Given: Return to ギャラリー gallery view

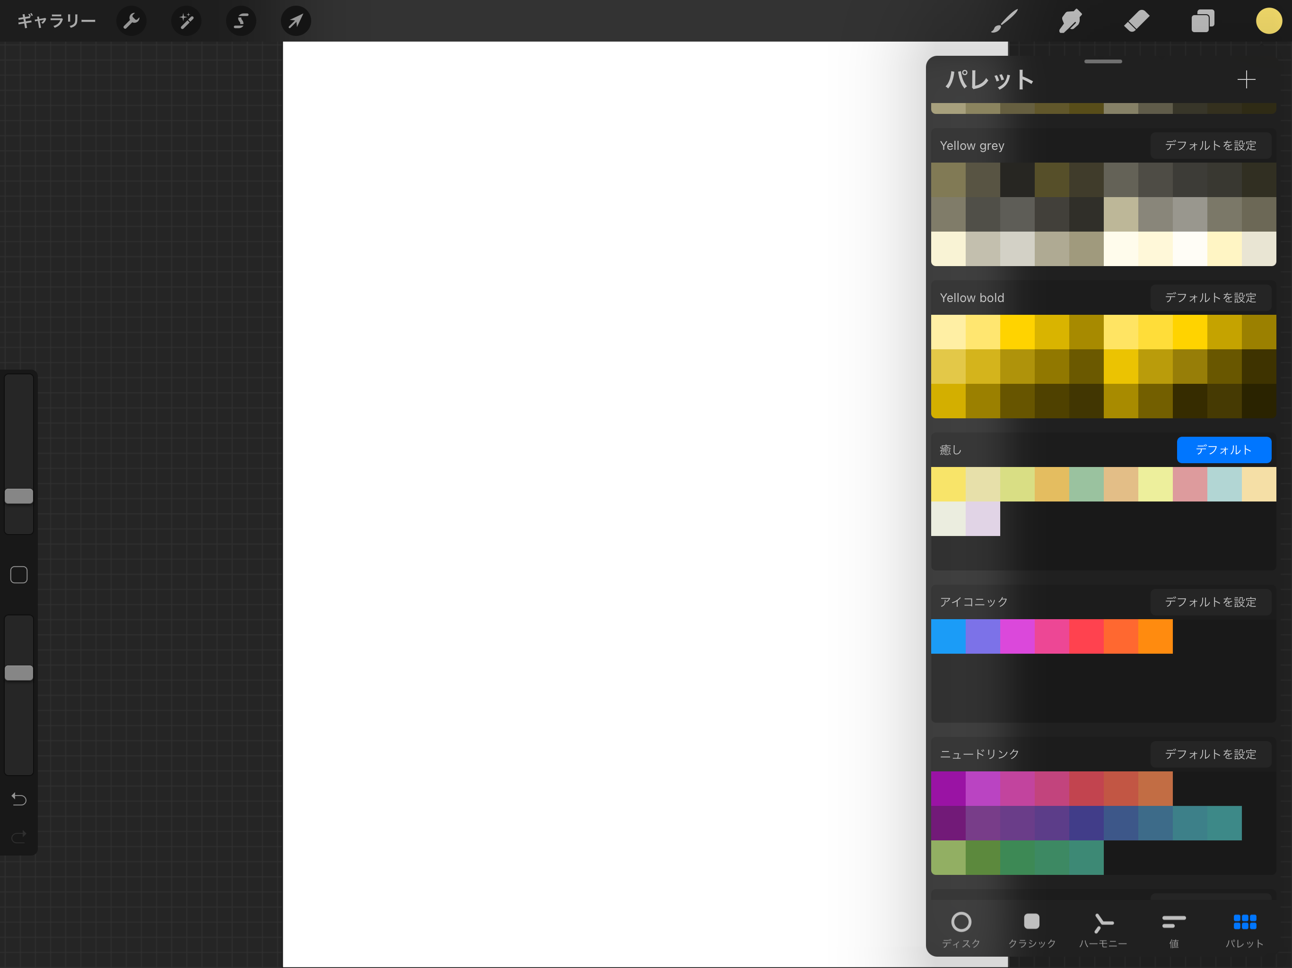Looking at the screenshot, I should point(56,22).
